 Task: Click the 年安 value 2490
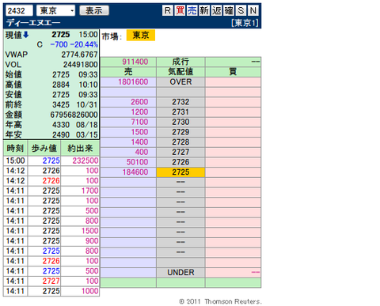click(x=61, y=134)
